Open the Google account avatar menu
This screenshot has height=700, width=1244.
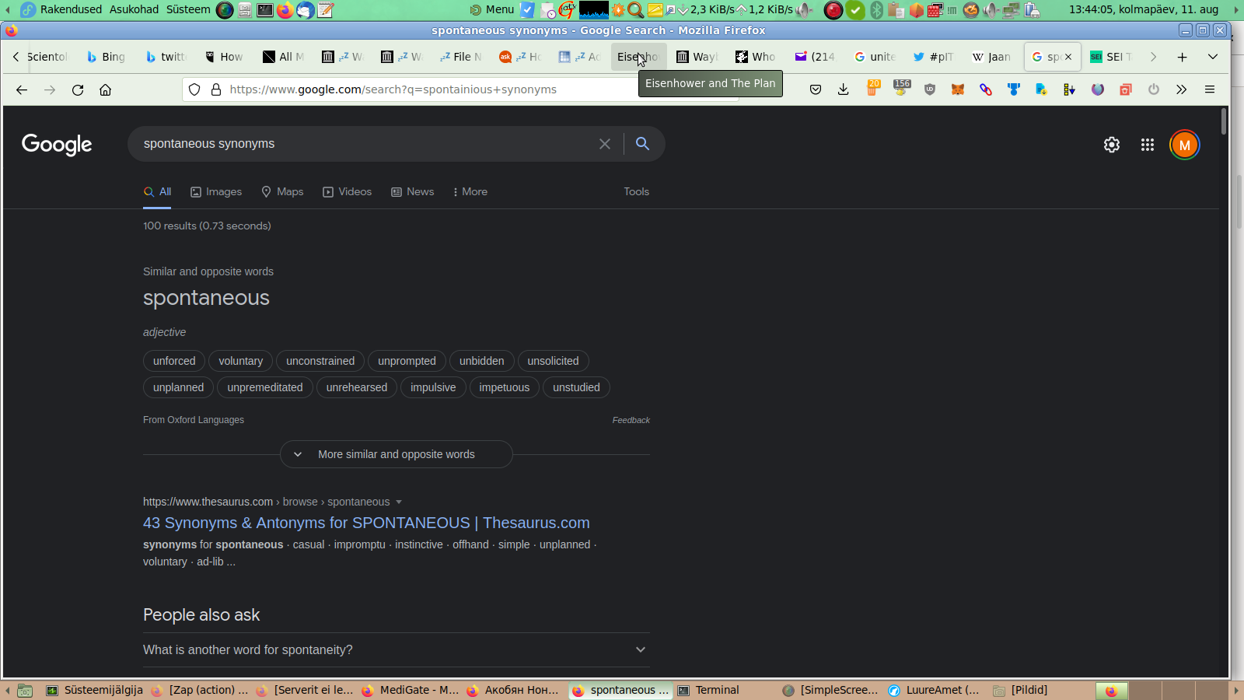point(1185,145)
